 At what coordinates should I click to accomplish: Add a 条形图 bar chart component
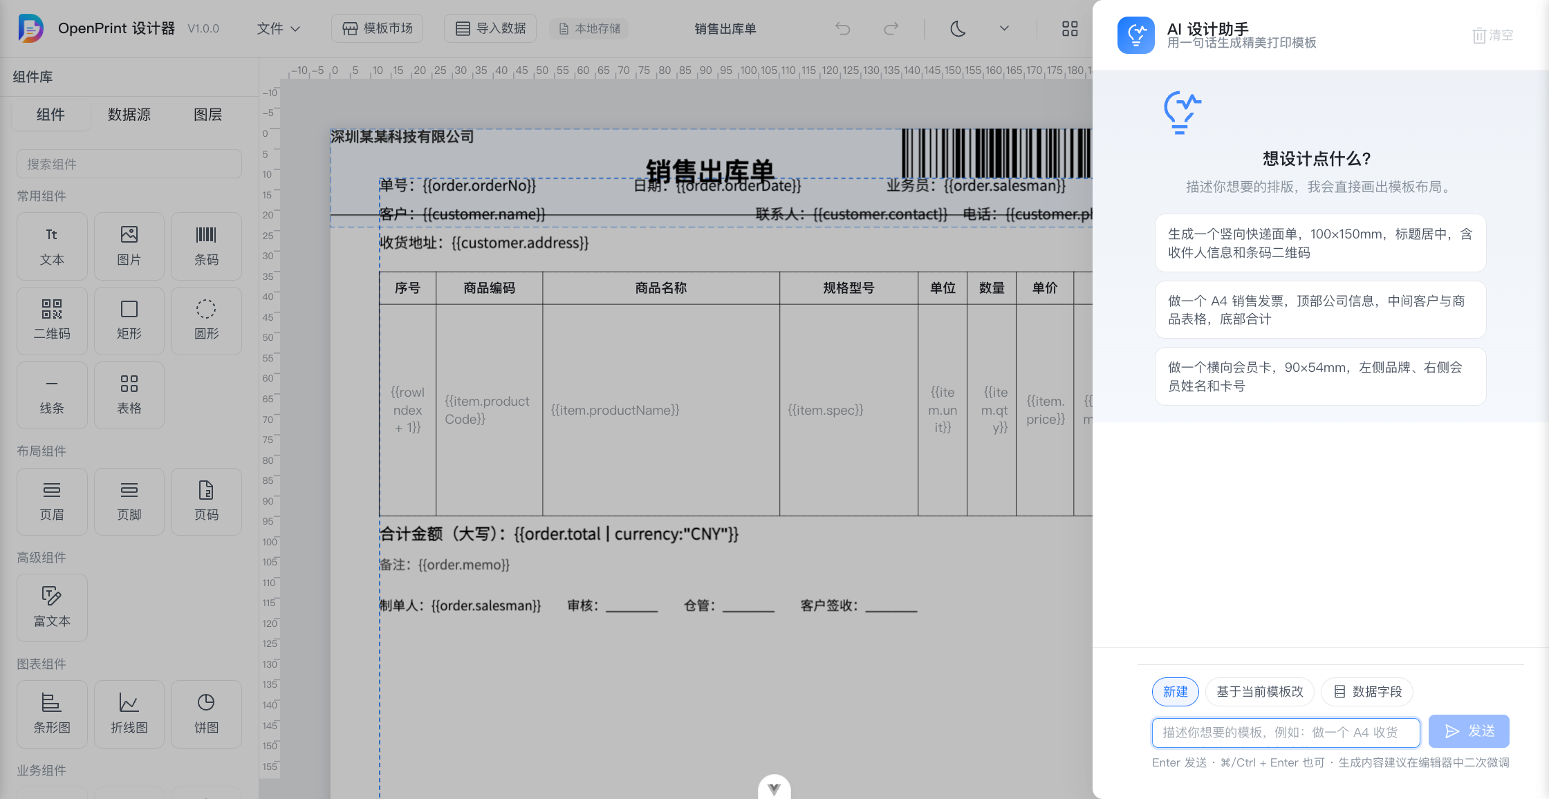point(52,714)
